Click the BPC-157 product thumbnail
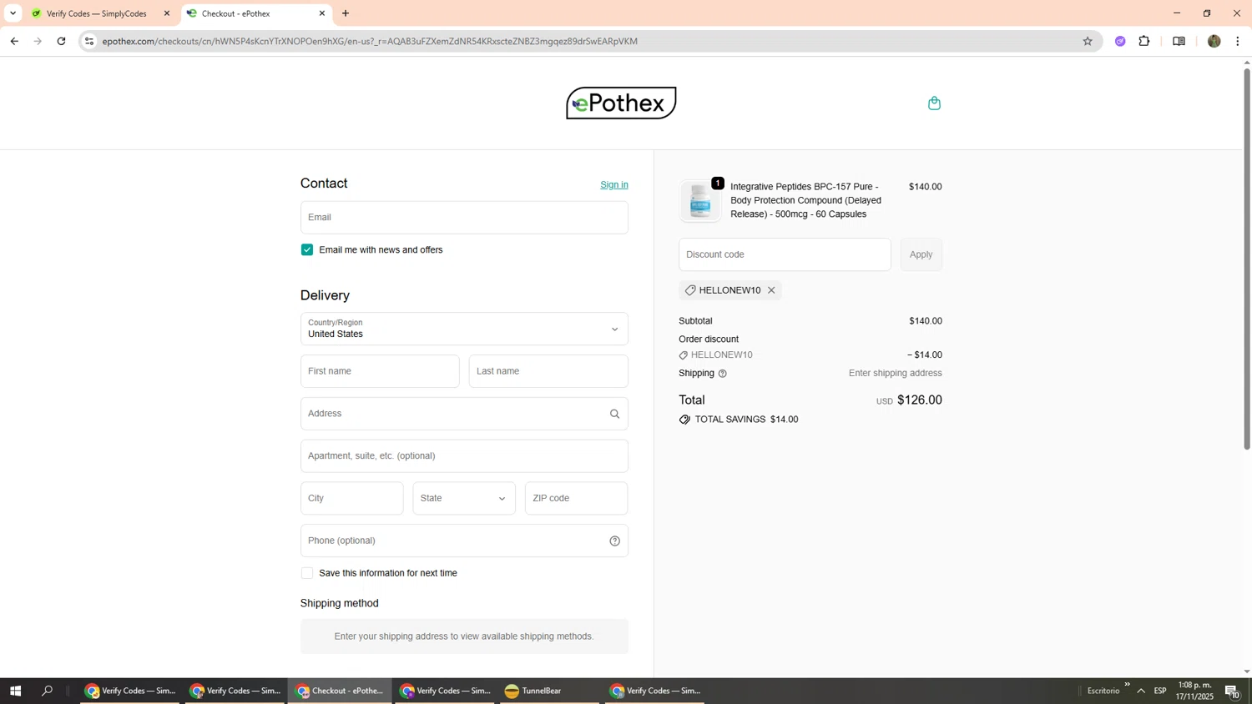The image size is (1252, 704). pos(700,201)
